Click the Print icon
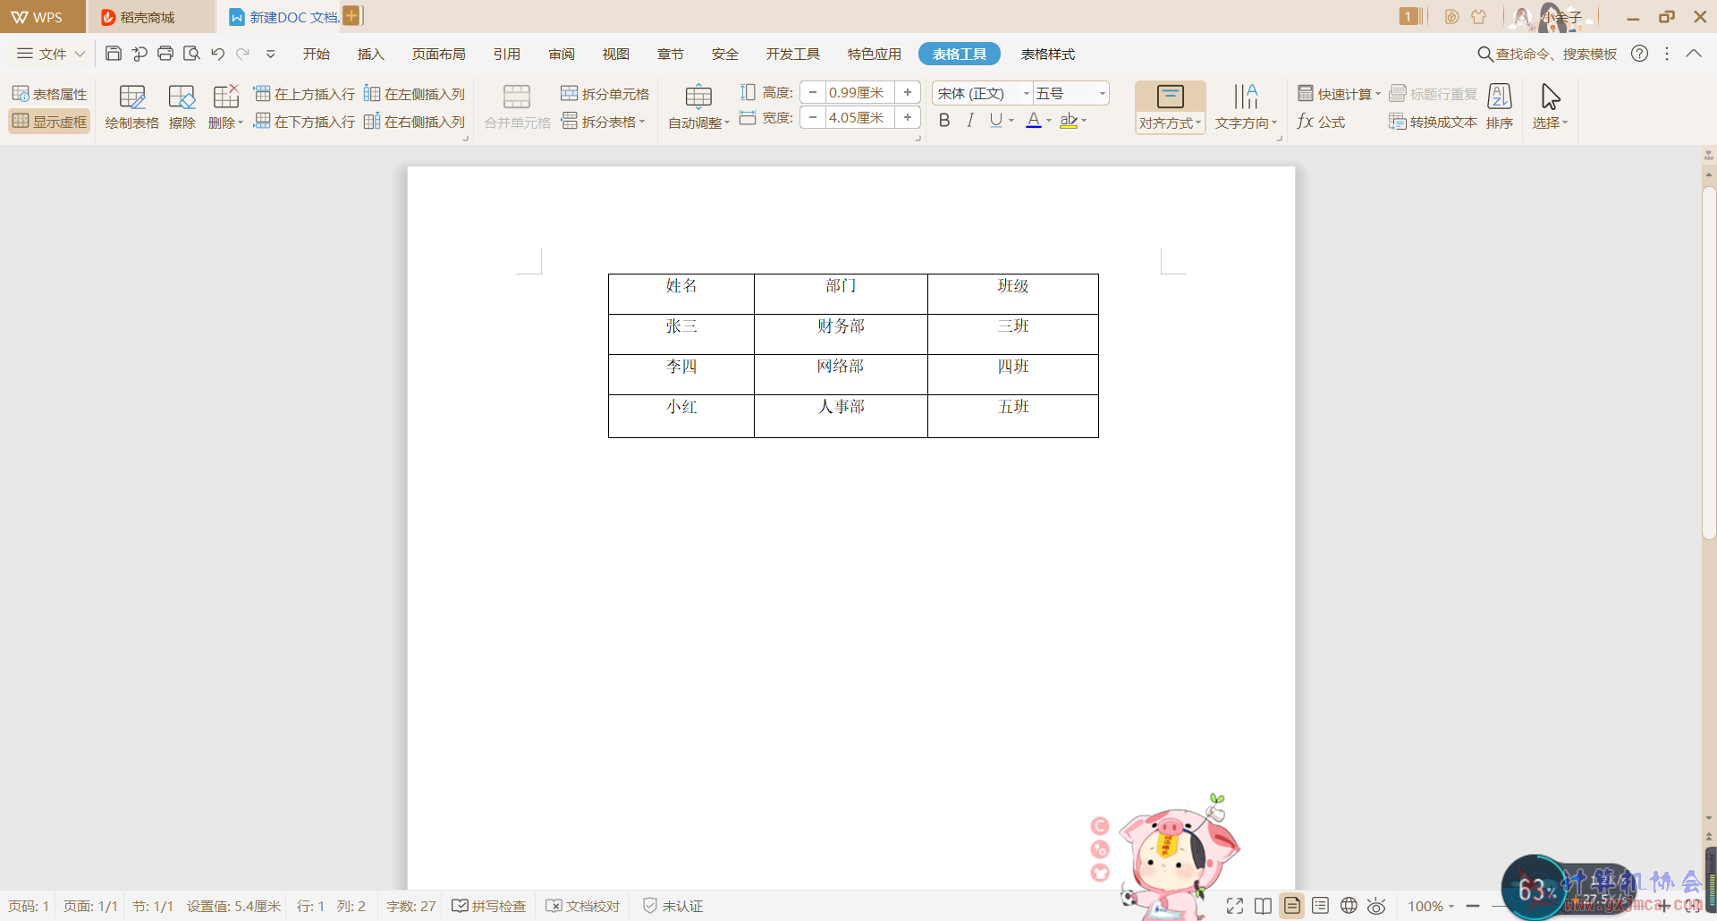1717x921 pixels. (x=165, y=54)
